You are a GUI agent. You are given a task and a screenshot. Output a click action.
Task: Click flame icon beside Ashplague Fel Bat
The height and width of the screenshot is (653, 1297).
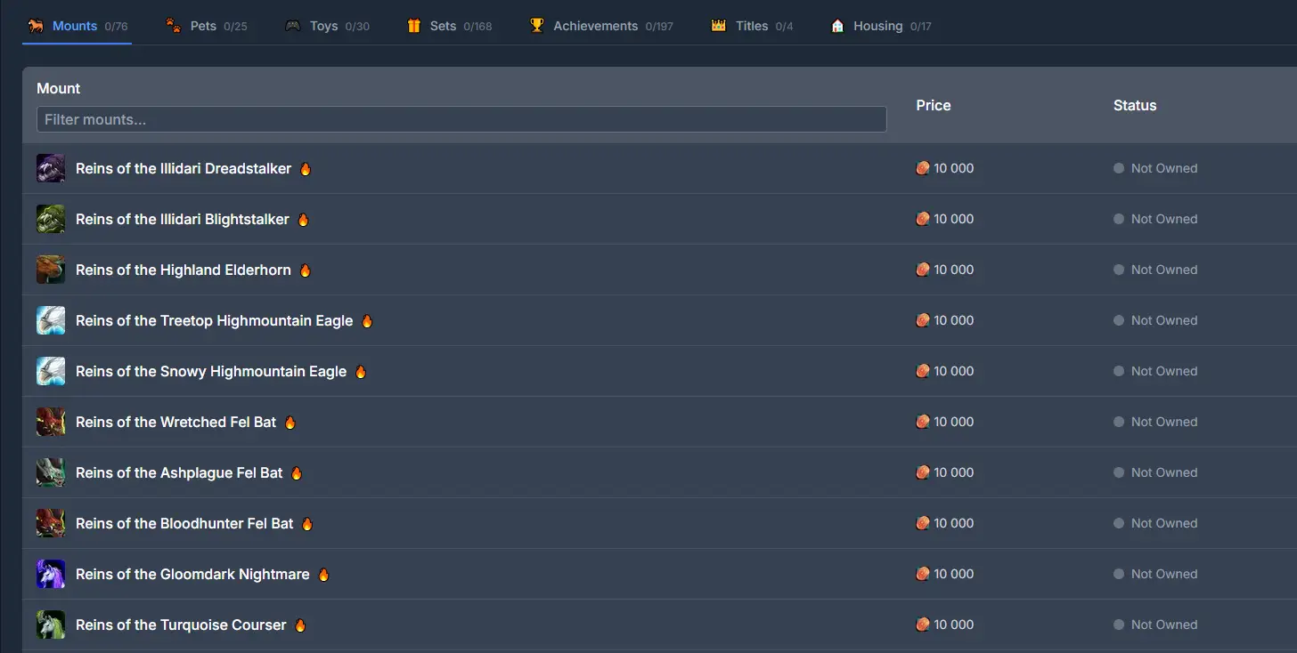(x=297, y=473)
